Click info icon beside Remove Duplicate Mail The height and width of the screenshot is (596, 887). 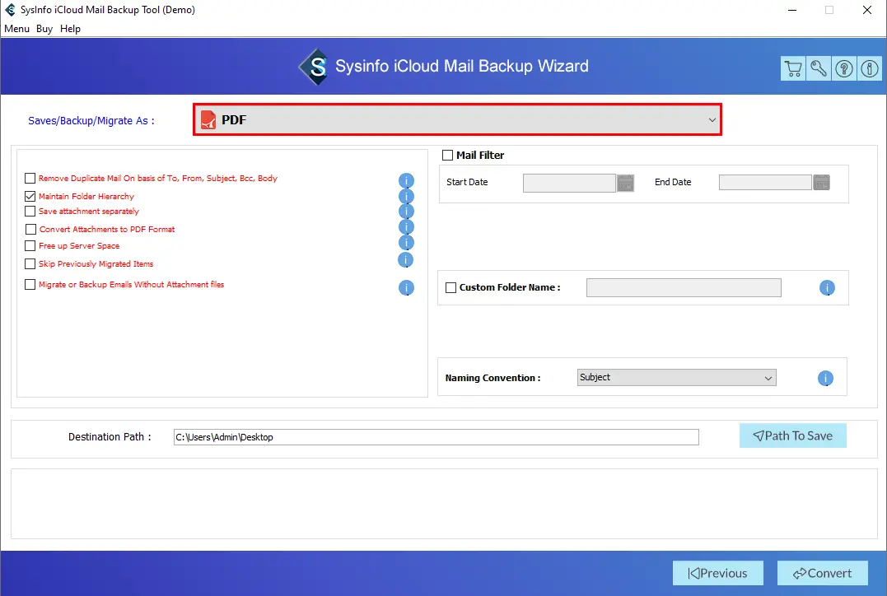click(406, 180)
